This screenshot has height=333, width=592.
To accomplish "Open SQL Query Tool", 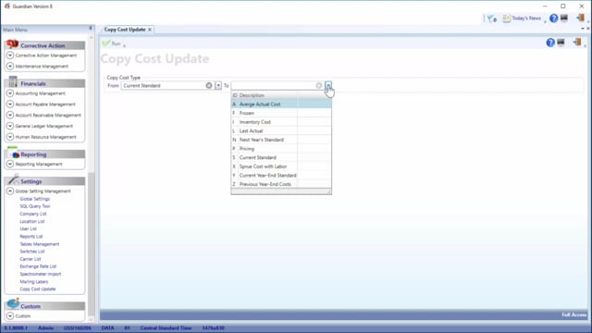I will [35, 206].
